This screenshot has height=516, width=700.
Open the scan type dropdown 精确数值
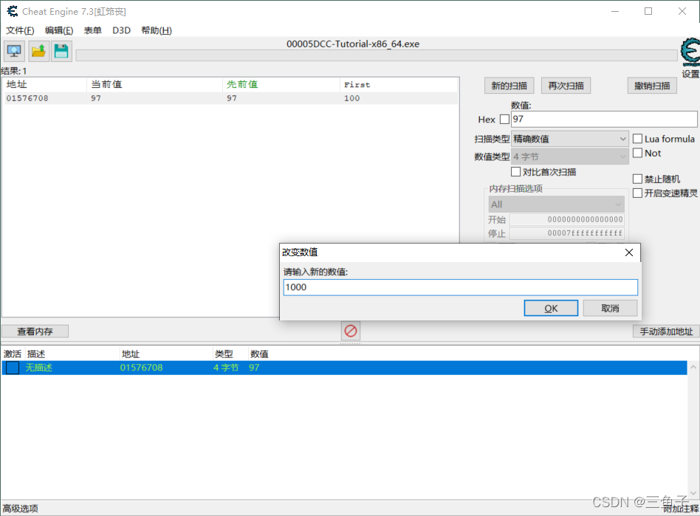point(570,139)
